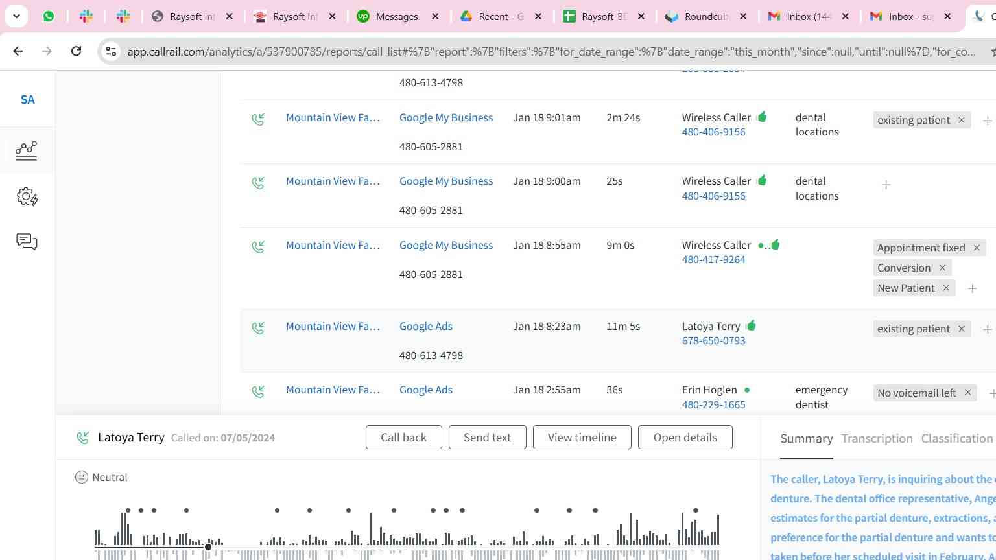996x560 pixels.
Task: Remove the Conversion tag
Action: point(942,268)
